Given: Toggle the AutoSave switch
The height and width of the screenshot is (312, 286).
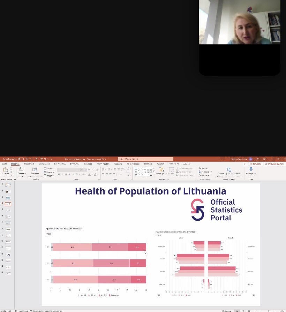Looking at the screenshot, I should pos(21,159).
